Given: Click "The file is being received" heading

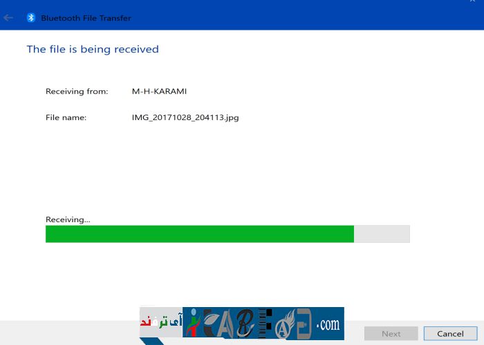Looking at the screenshot, I should click(93, 49).
